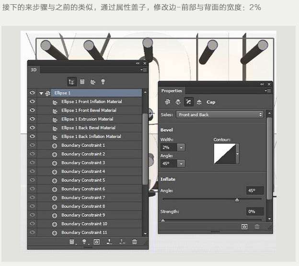This screenshot has width=299, height=266.
Task: Click the Bevel Width 2% field
Action: point(169,148)
